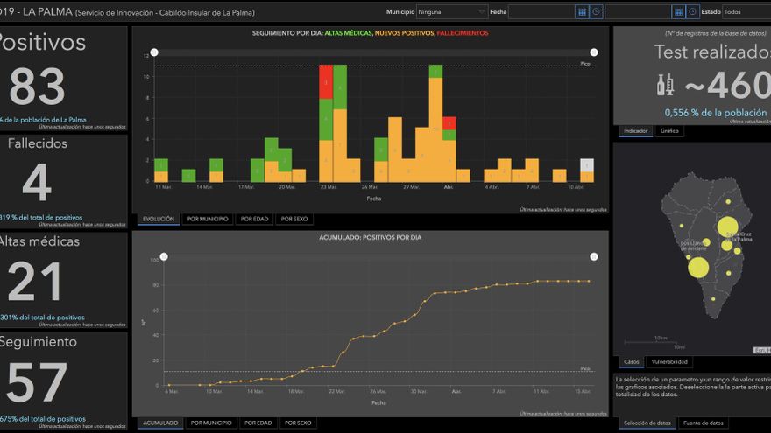Viewport: 771px width, 433px height.
Task: Open the Fuente de datos tab
Action: tap(704, 423)
